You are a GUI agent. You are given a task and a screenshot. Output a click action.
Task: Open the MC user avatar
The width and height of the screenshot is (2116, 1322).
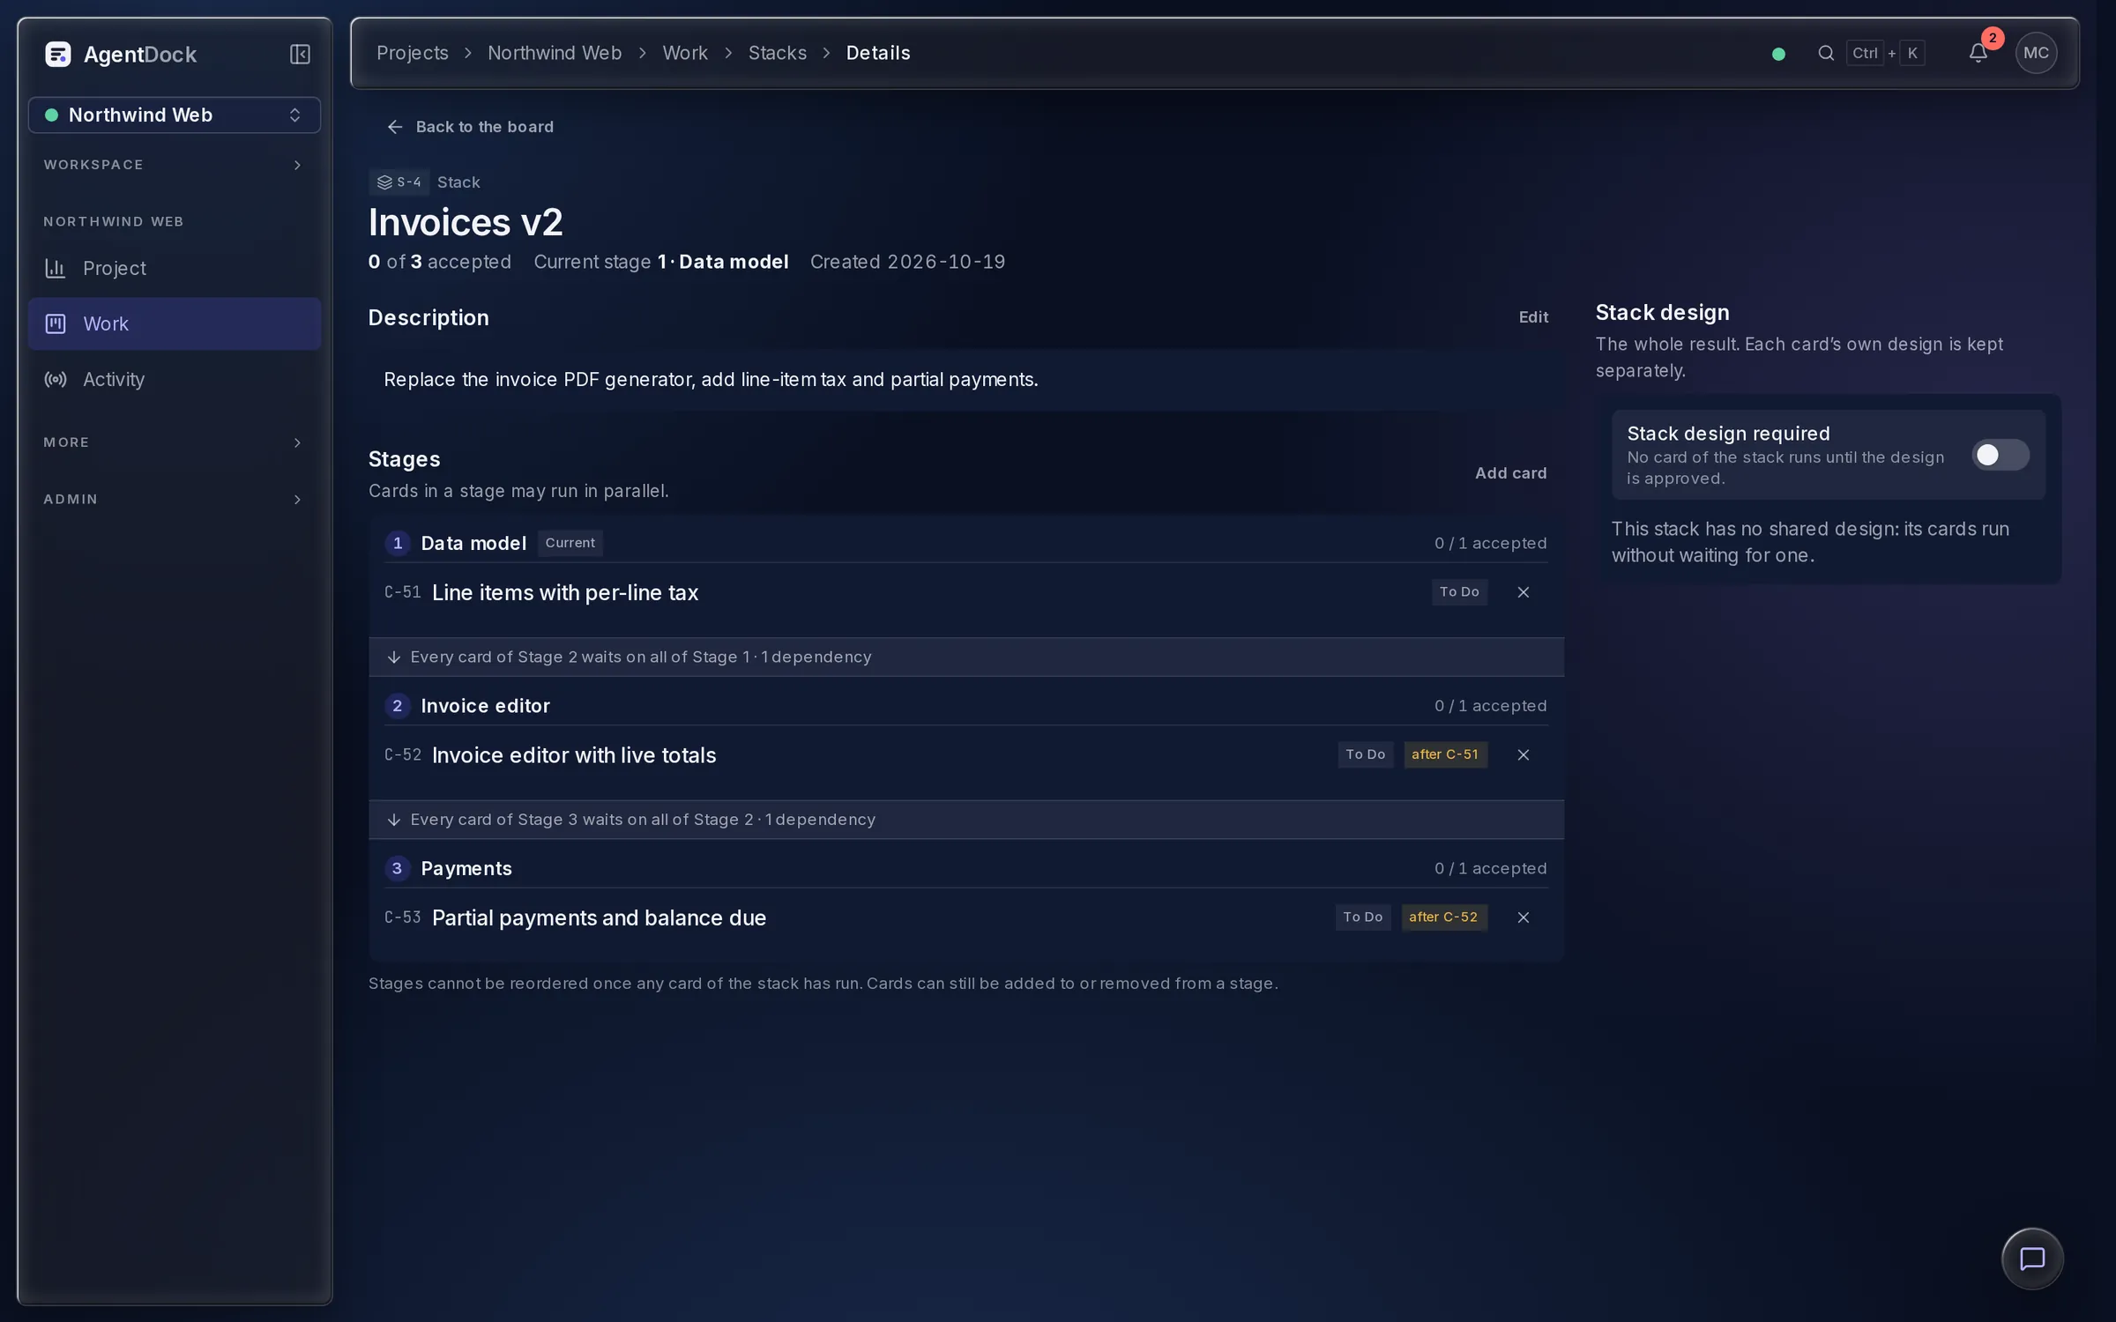click(x=2036, y=53)
